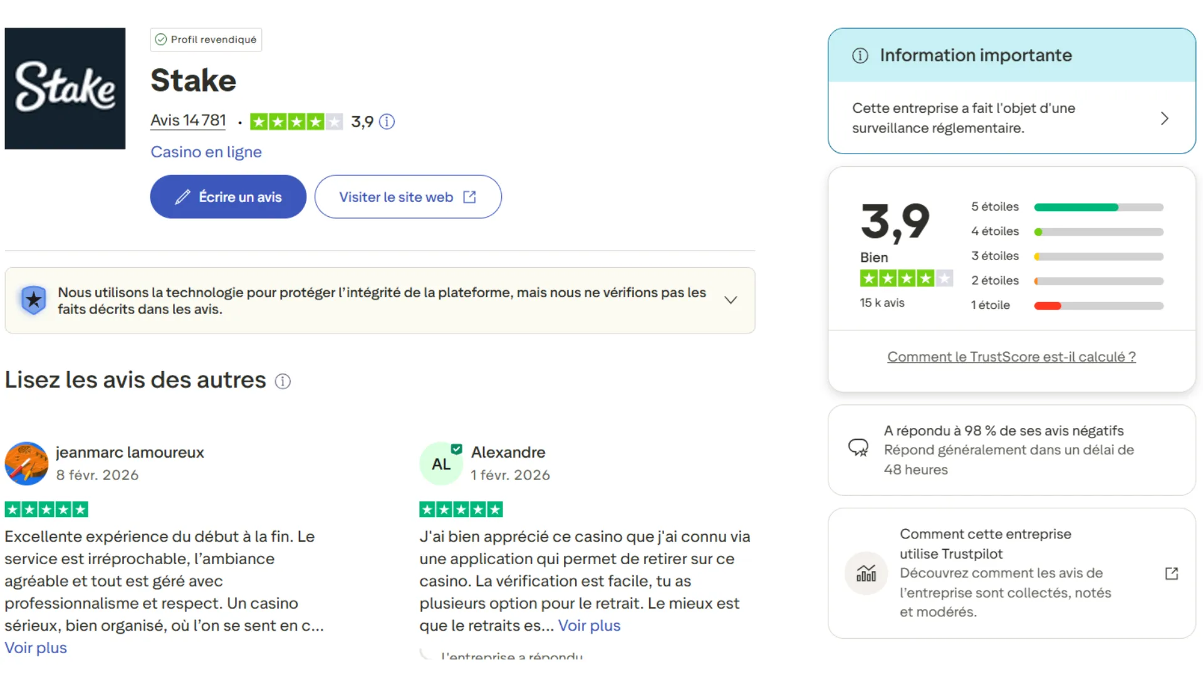Screen dimensions: 1203x677
Task: Click the 5 étoiles rating bar
Action: click(1097, 207)
